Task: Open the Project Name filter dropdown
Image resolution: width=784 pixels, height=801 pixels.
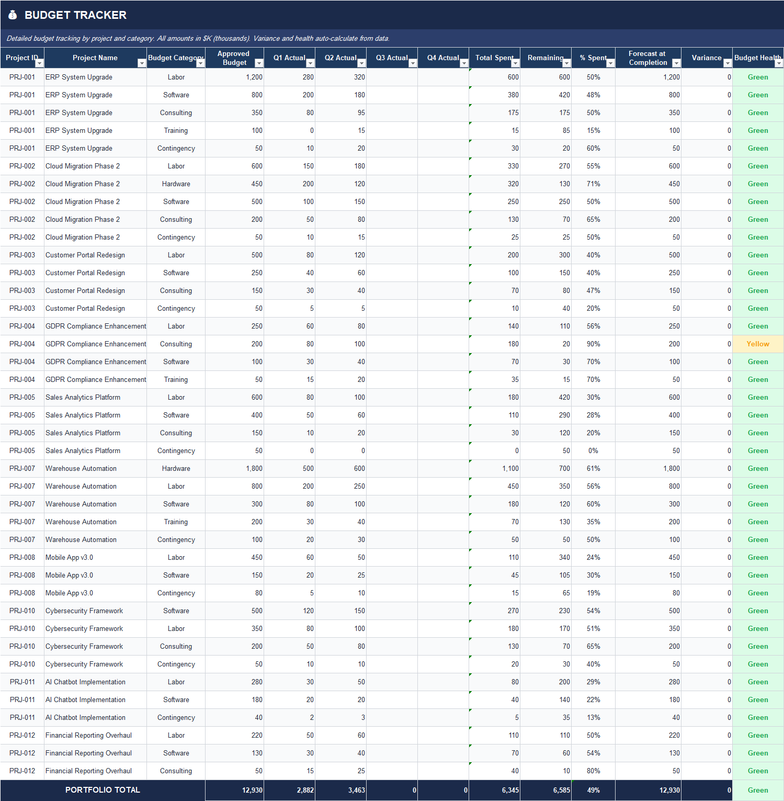Action: click(142, 64)
